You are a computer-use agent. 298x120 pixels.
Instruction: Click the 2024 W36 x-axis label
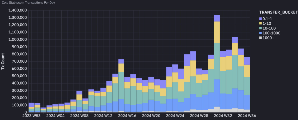point(247,115)
